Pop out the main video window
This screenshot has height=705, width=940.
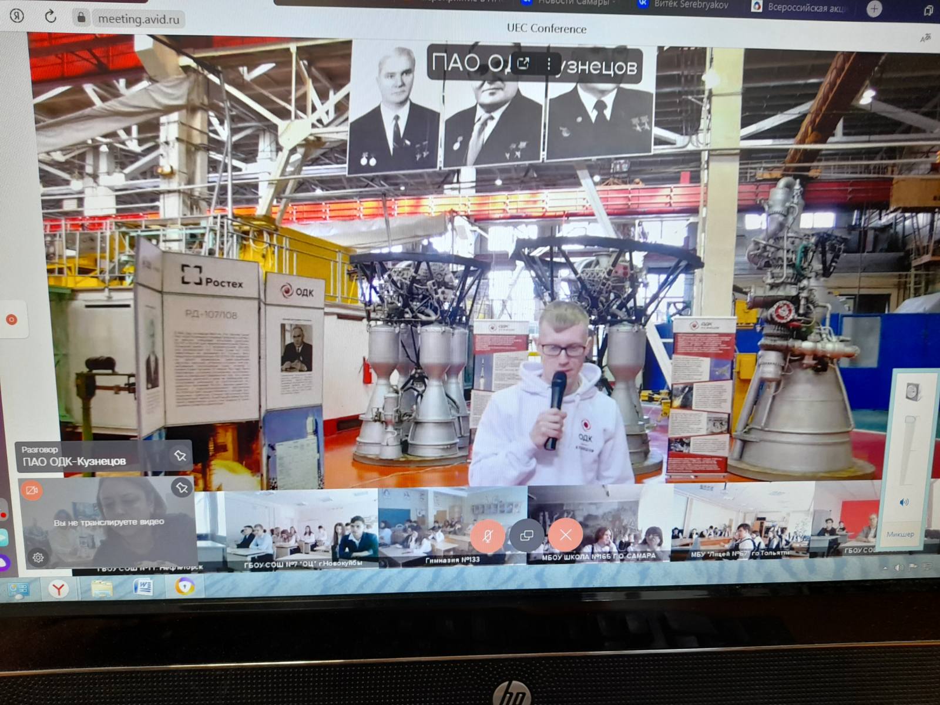tap(523, 63)
